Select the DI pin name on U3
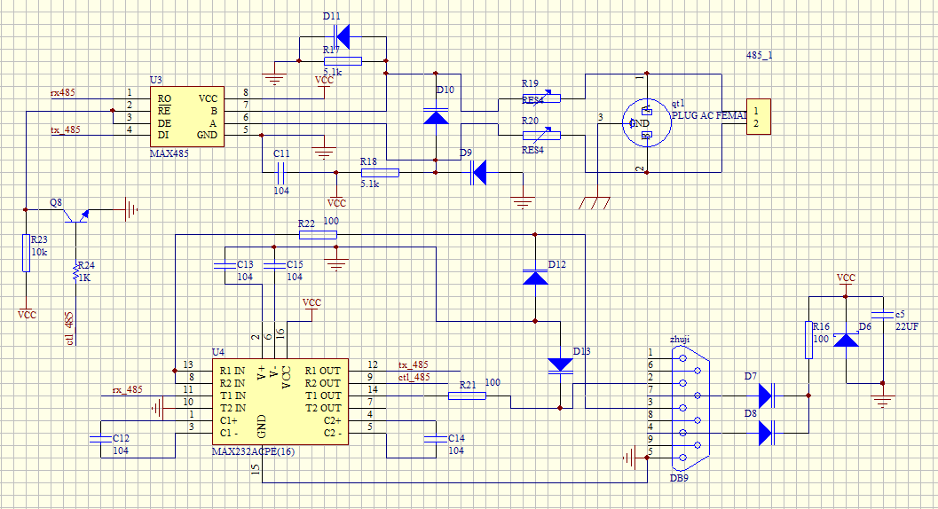Screen dimensions: 938x509 pyautogui.click(x=162, y=135)
